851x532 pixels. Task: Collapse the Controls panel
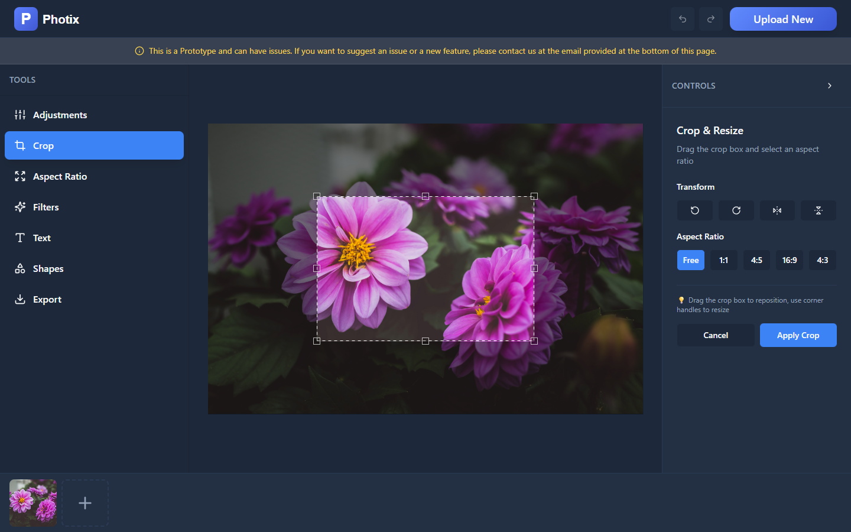tap(829, 86)
